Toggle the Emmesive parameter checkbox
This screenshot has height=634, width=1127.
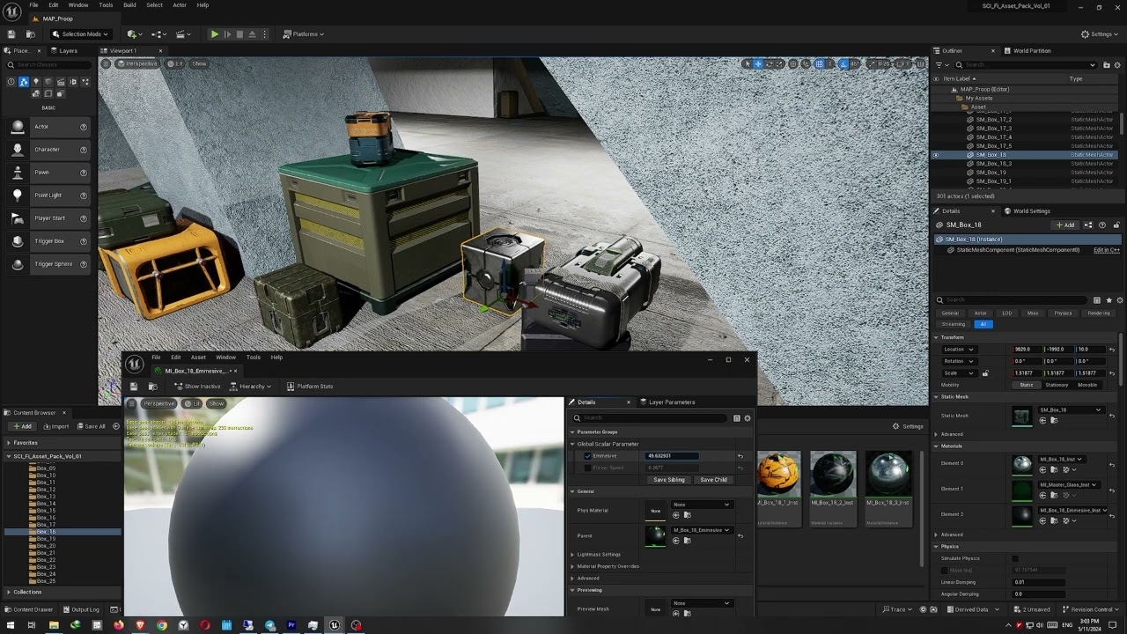pyautogui.click(x=588, y=456)
